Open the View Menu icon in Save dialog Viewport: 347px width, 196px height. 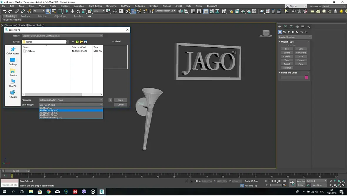pos(86,41)
